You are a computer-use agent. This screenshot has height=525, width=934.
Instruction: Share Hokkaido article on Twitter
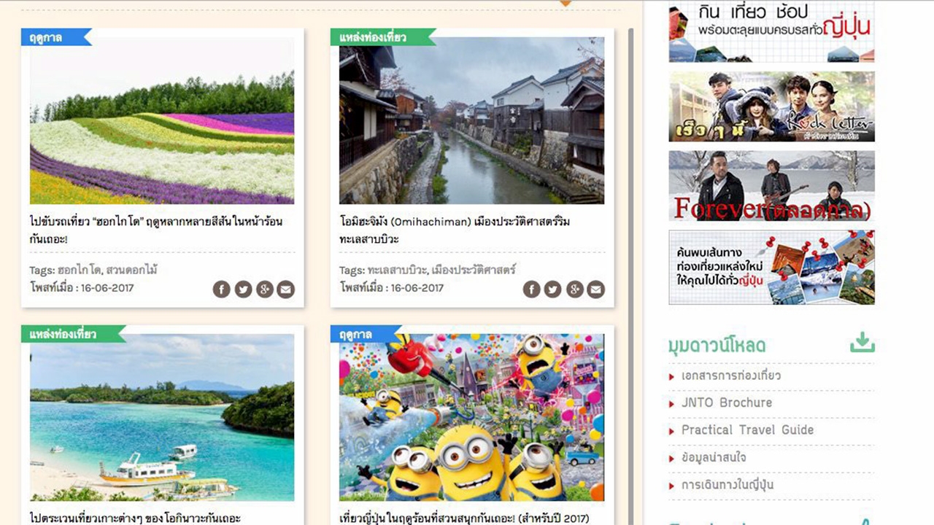tap(243, 289)
